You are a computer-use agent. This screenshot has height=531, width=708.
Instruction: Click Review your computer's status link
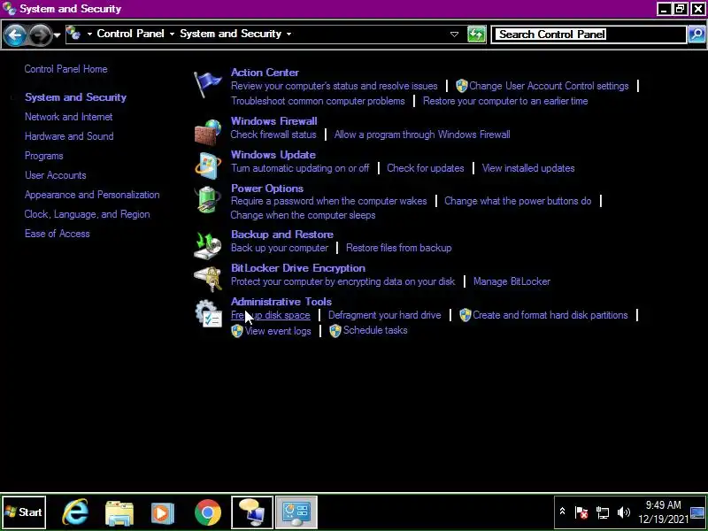tap(335, 86)
